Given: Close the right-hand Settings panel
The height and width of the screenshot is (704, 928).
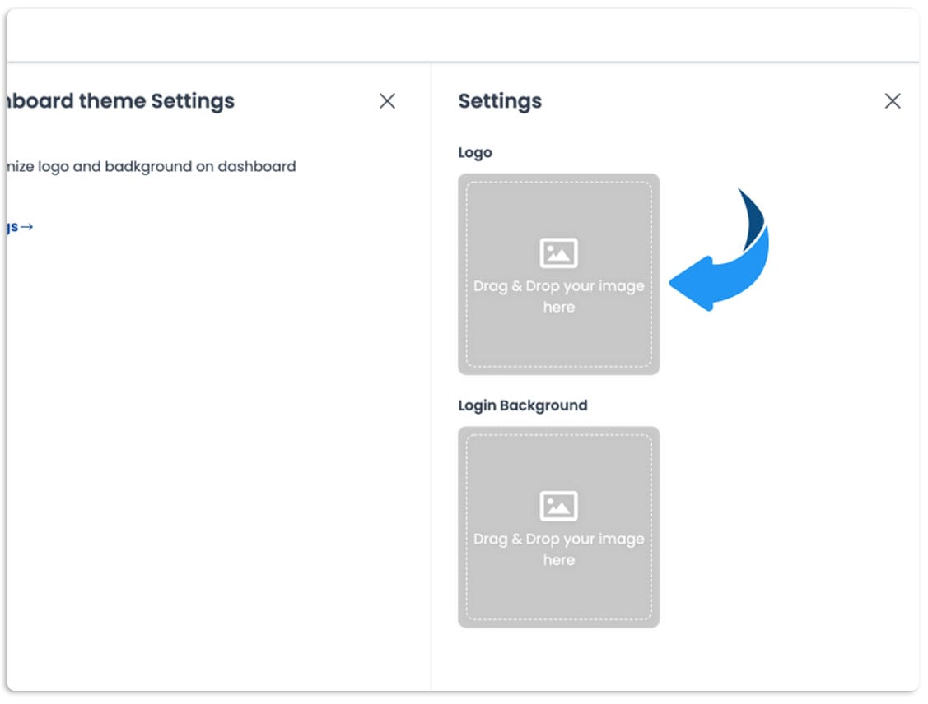Looking at the screenshot, I should [x=893, y=101].
